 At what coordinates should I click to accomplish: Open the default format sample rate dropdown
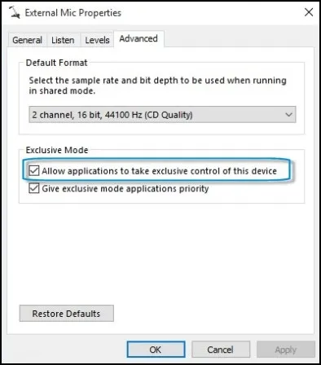[162, 115]
